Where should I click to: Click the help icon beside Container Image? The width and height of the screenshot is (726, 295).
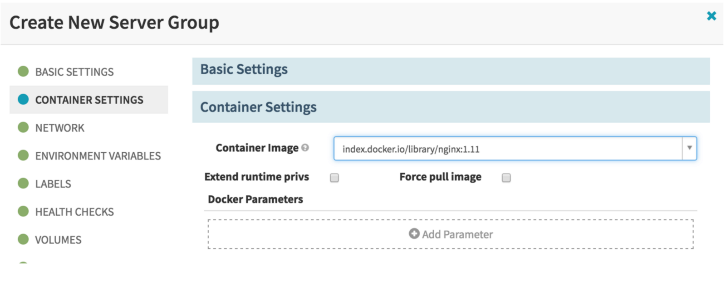pyautogui.click(x=305, y=148)
